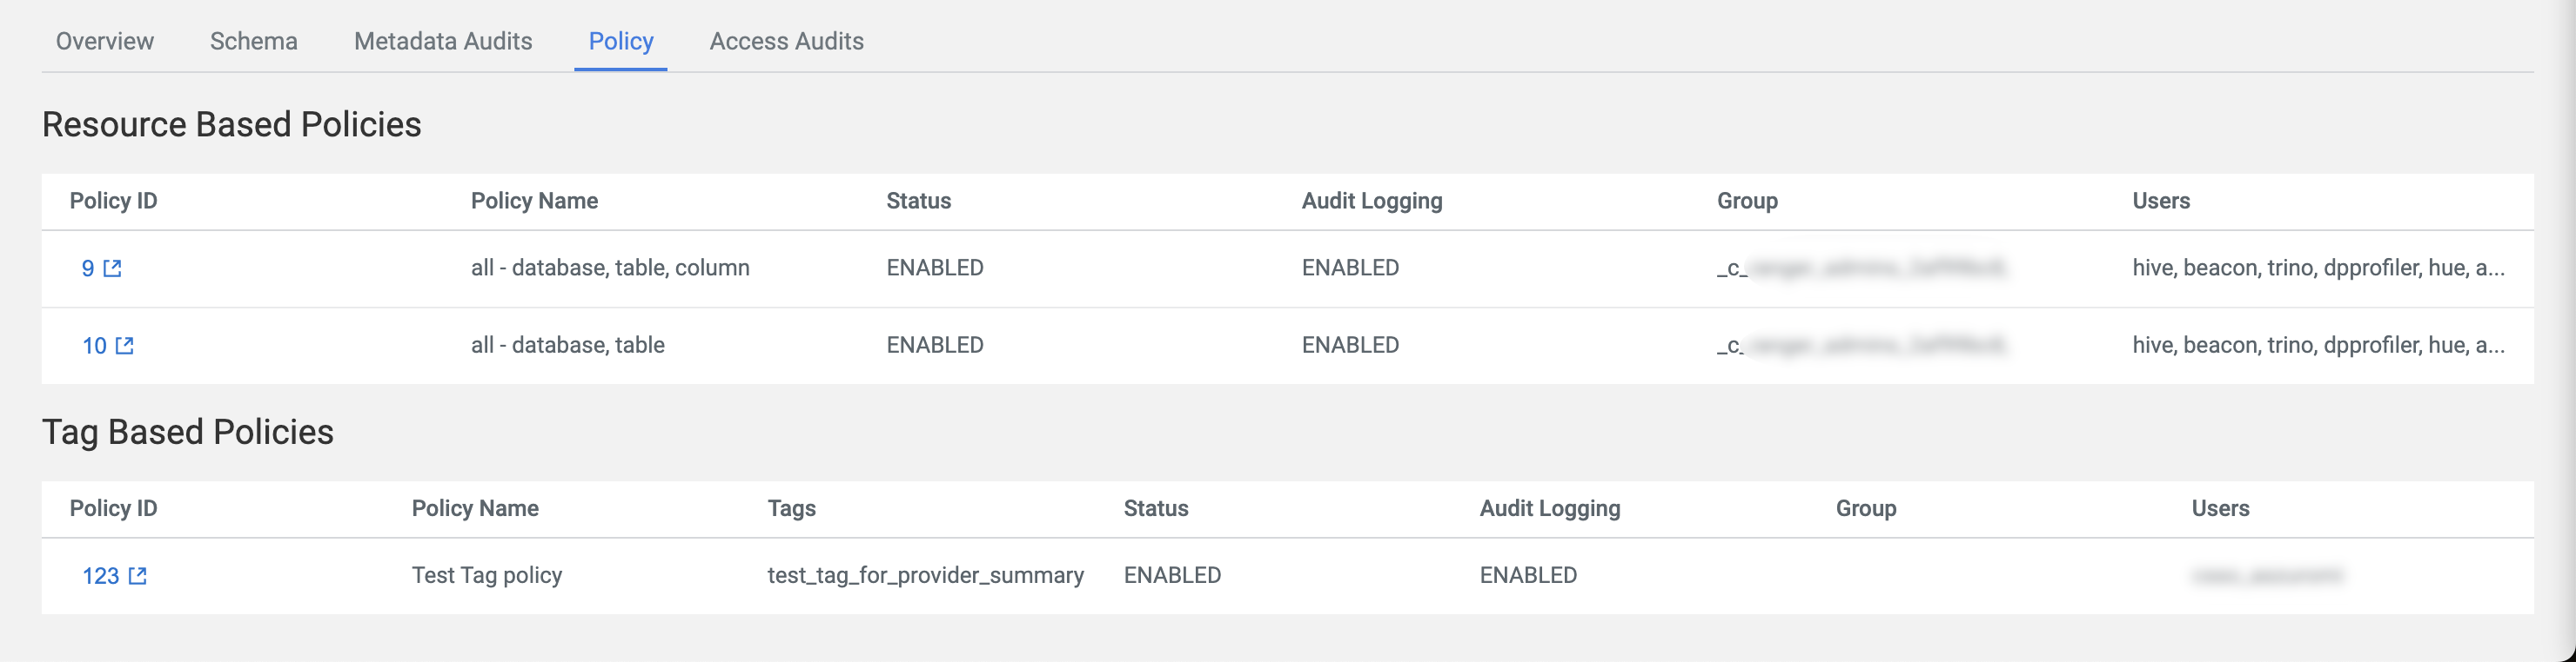The image size is (2576, 662).
Task: Select 'all - database, table' policy name
Action: click(568, 345)
